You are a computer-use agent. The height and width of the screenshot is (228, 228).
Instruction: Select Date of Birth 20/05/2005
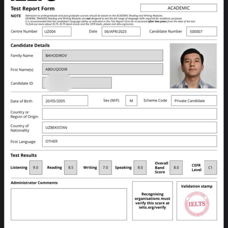click(65, 100)
